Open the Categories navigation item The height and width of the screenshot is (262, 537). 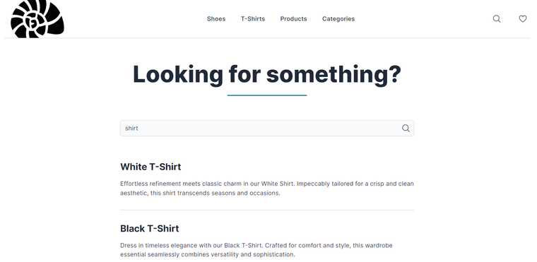(338, 19)
